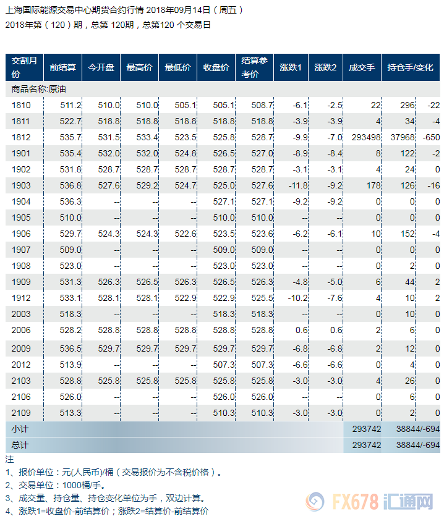444x524 pixels.
Task: Click the 今开盘 column header
Action: tap(101, 67)
